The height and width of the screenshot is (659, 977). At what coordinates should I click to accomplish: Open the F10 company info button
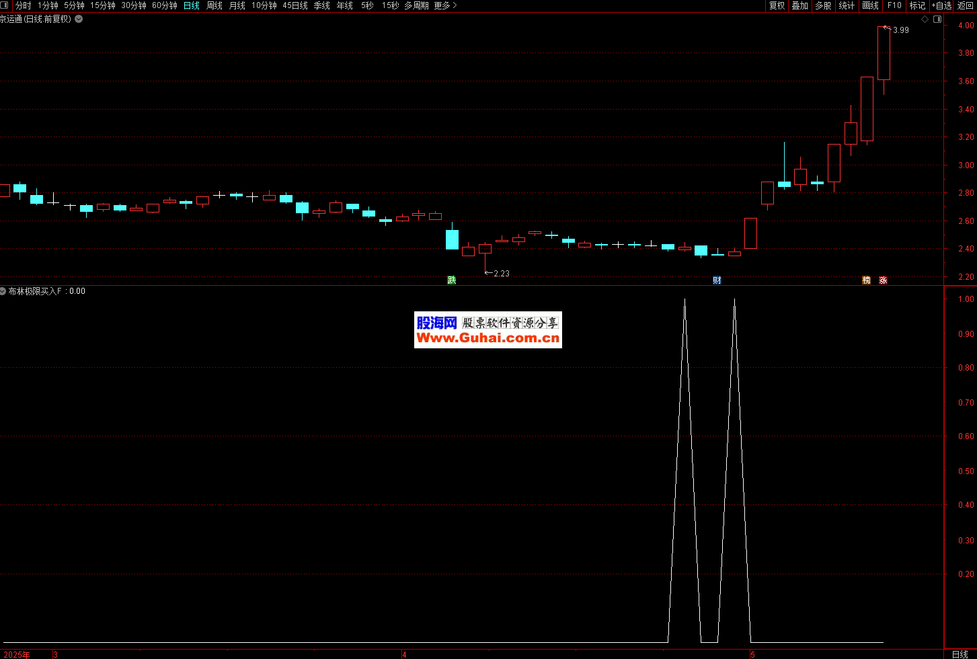[894, 5]
